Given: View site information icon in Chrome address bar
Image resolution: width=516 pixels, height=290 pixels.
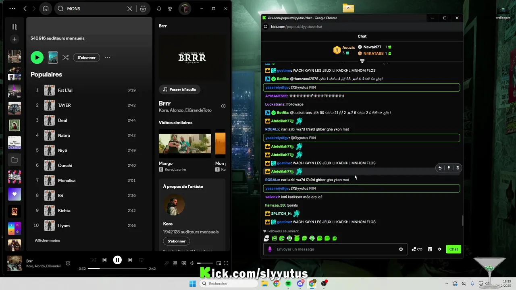Looking at the screenshot, I should tap(266, 27).
